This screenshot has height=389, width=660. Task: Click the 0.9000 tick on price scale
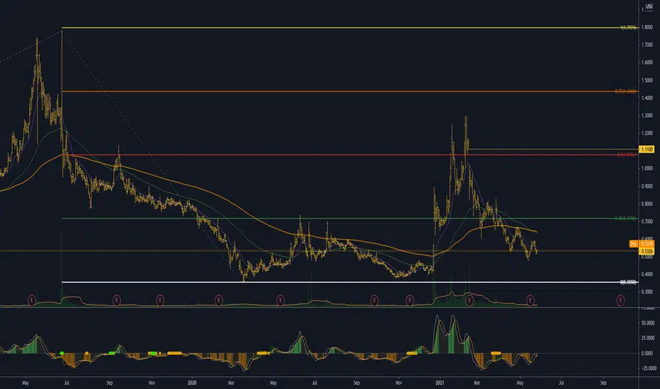tap(647, 186)
